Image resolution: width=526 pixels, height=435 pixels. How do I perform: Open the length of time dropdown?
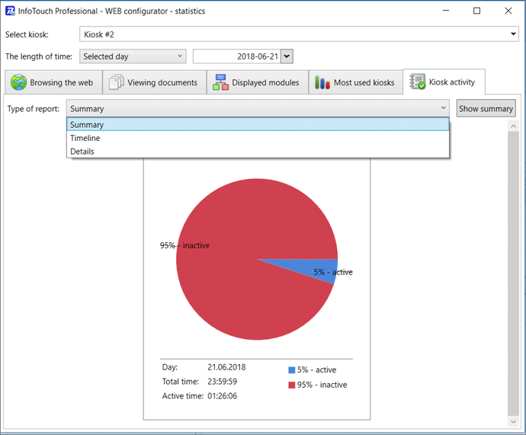point(133,56)
